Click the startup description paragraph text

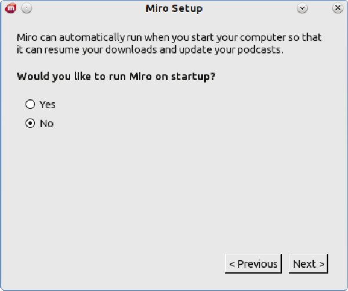click(169, 44)
